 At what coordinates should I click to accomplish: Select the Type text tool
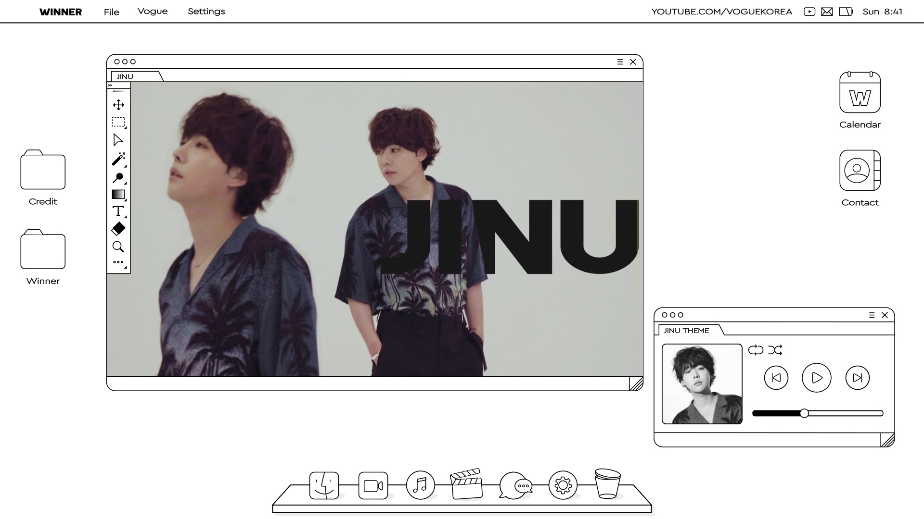point(118,211)
